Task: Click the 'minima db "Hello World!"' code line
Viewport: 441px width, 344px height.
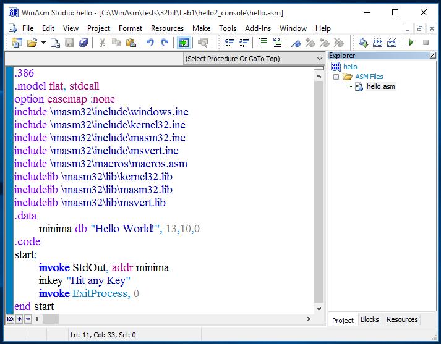Action: point(119,229)
